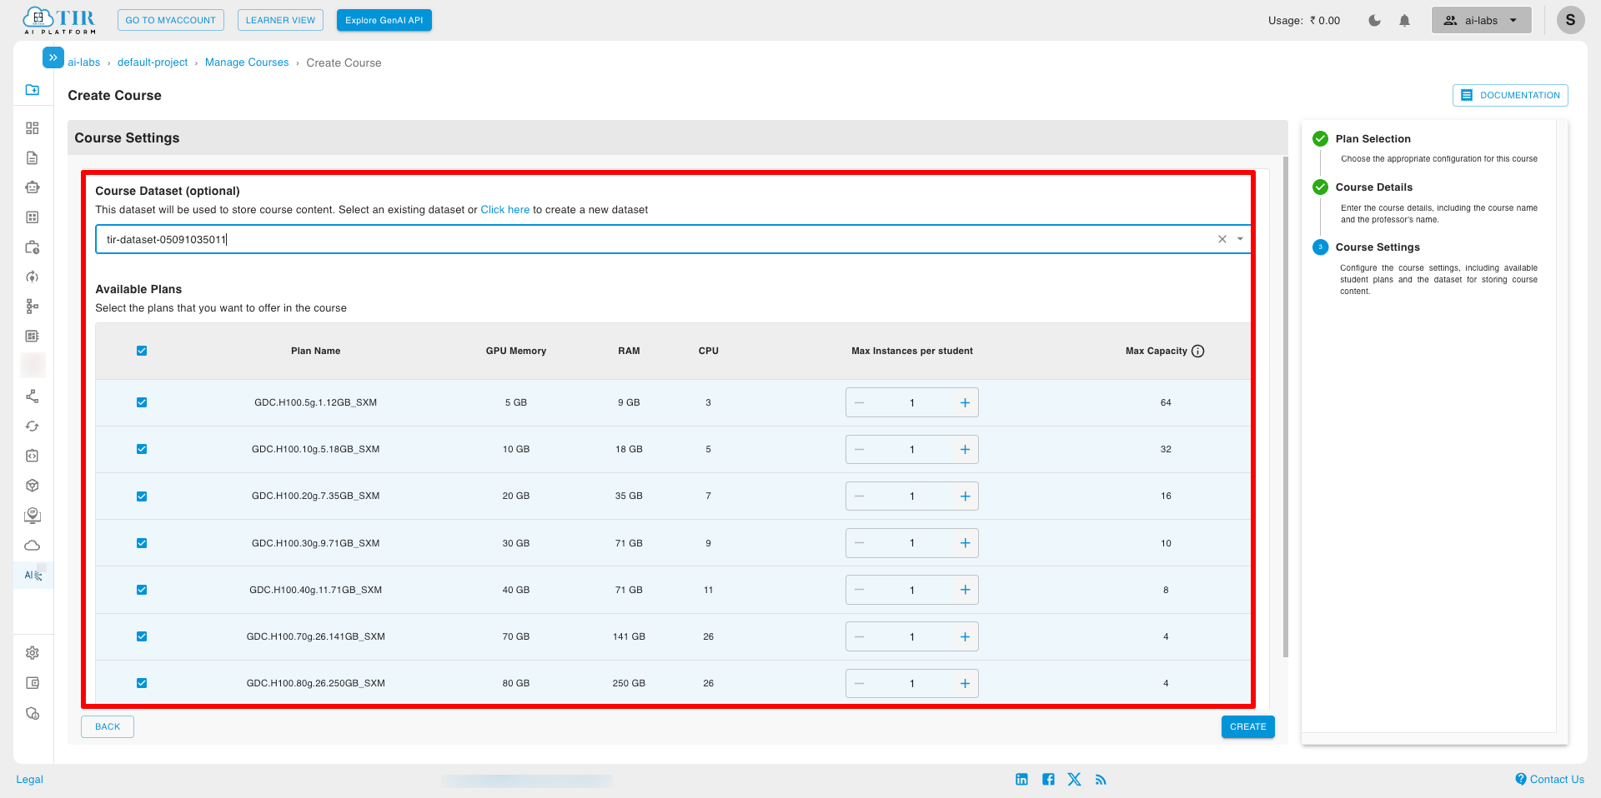Go BACK to previous step
The image size is (1601, 798).
click(x=108, y=727)
